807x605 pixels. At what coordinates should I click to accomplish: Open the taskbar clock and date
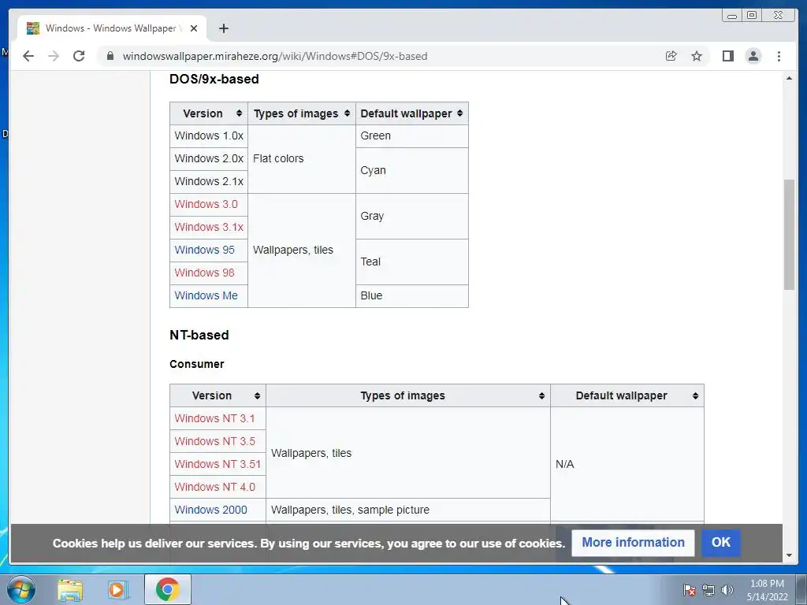(x=767, y=590)
